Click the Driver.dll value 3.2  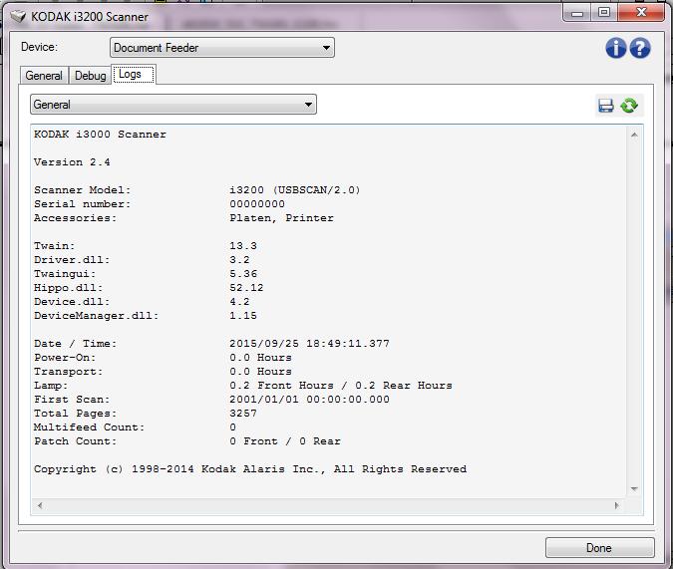click(239, 260)
